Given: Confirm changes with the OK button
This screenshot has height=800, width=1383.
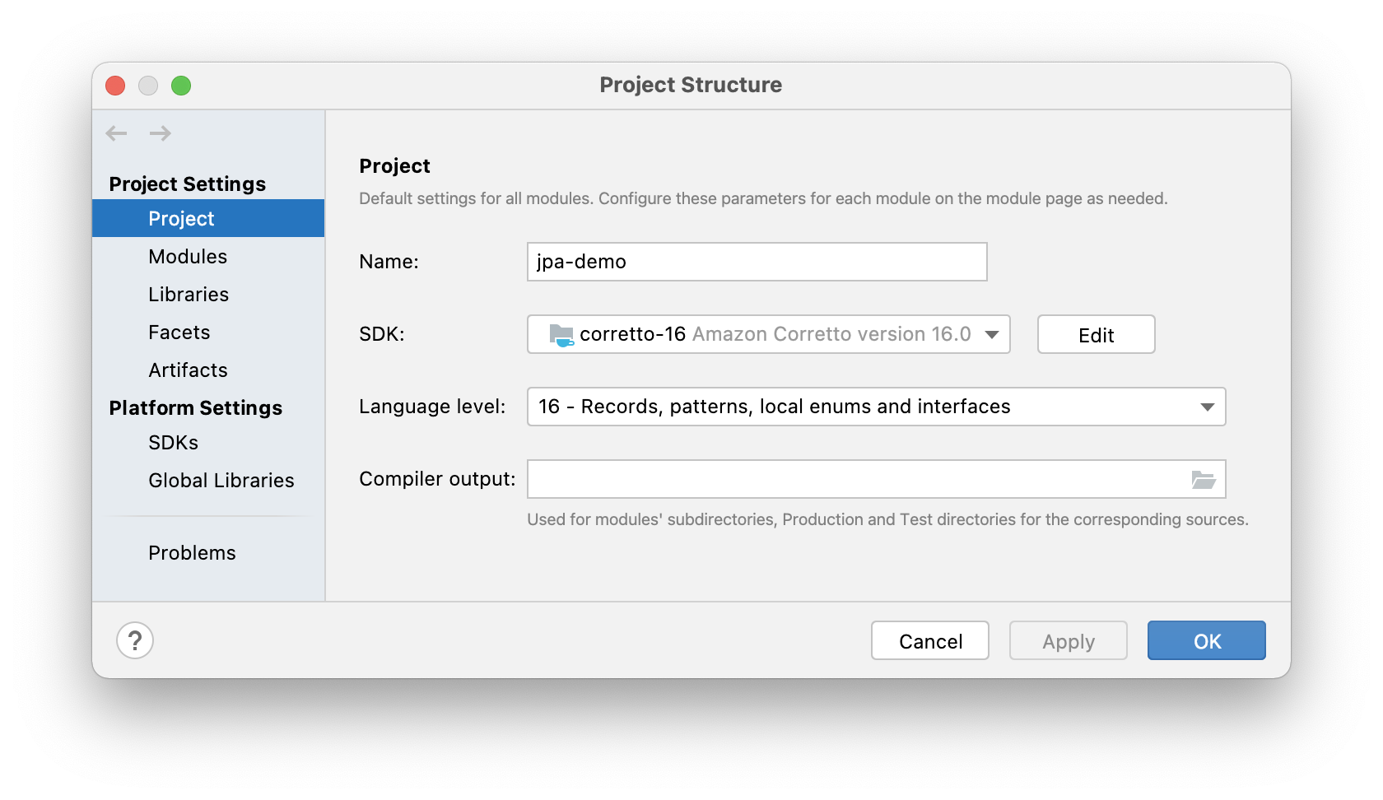Looking at the screenshot, I should coord(1205,640).
